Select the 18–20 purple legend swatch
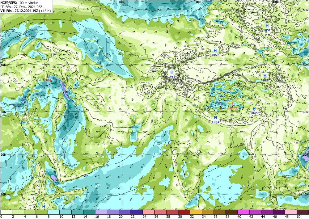Image resolution: width=309 pixels, height=219 pixels. click(x=113, y=212)
